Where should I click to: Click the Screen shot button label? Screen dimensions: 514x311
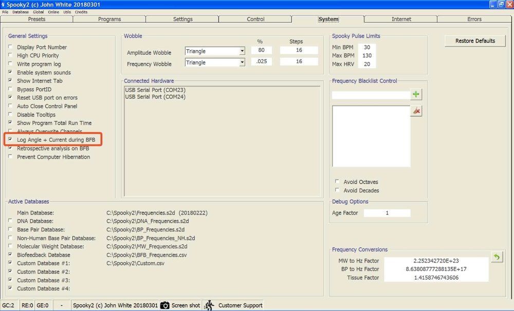point(186,305)
